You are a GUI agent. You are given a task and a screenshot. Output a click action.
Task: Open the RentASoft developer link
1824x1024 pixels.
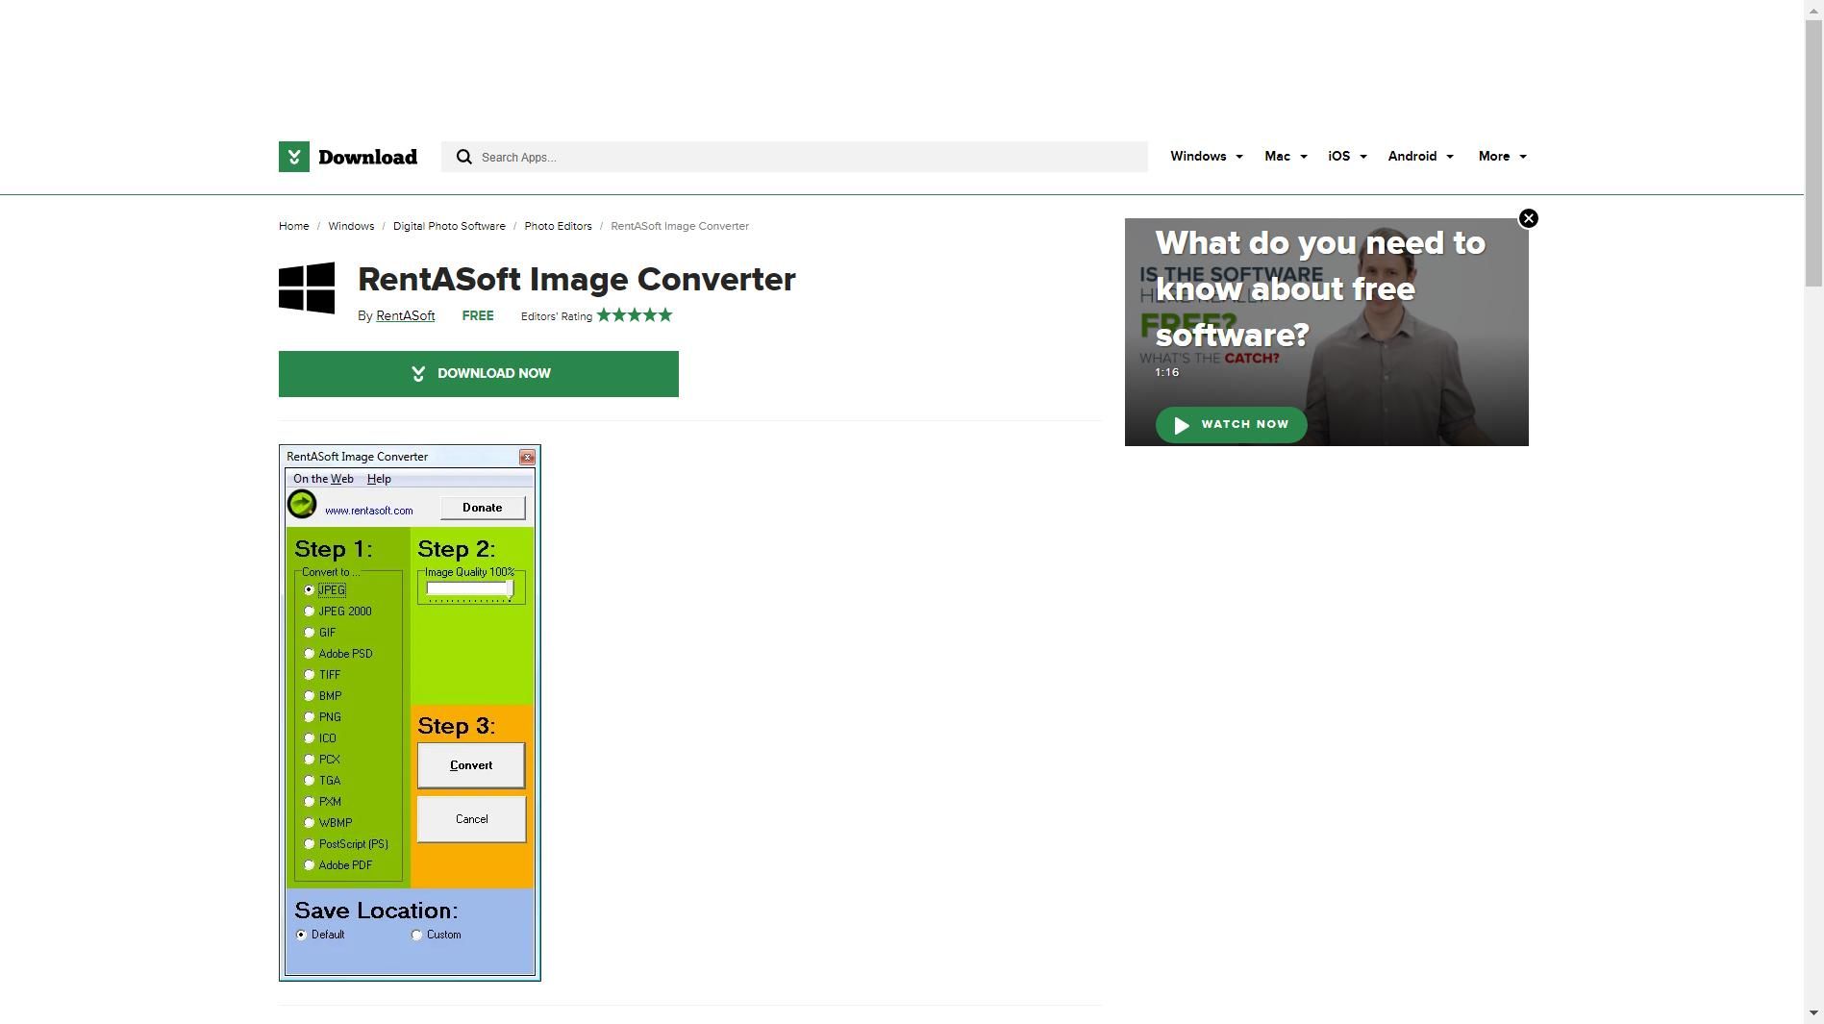(405, 315)
